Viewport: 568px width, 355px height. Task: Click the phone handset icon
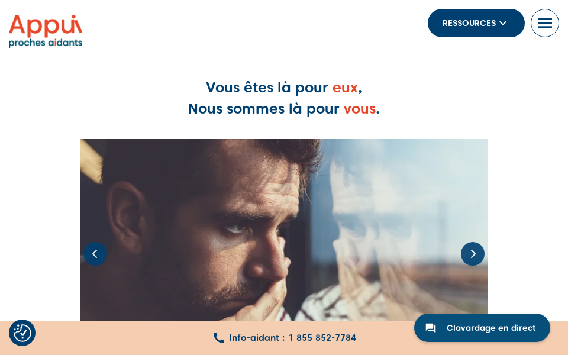[x=219, y=338]
